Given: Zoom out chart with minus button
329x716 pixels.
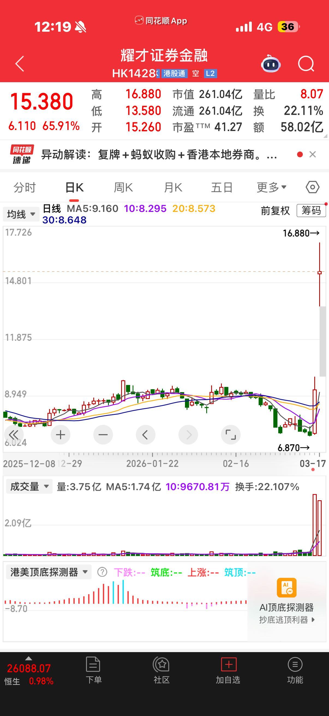Looking at the screenshot, I should [x=103, y=435].
